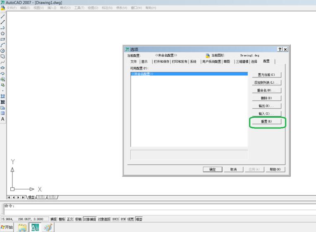
Task: Click 置为当前(C) button
Action: click(266, 75)
